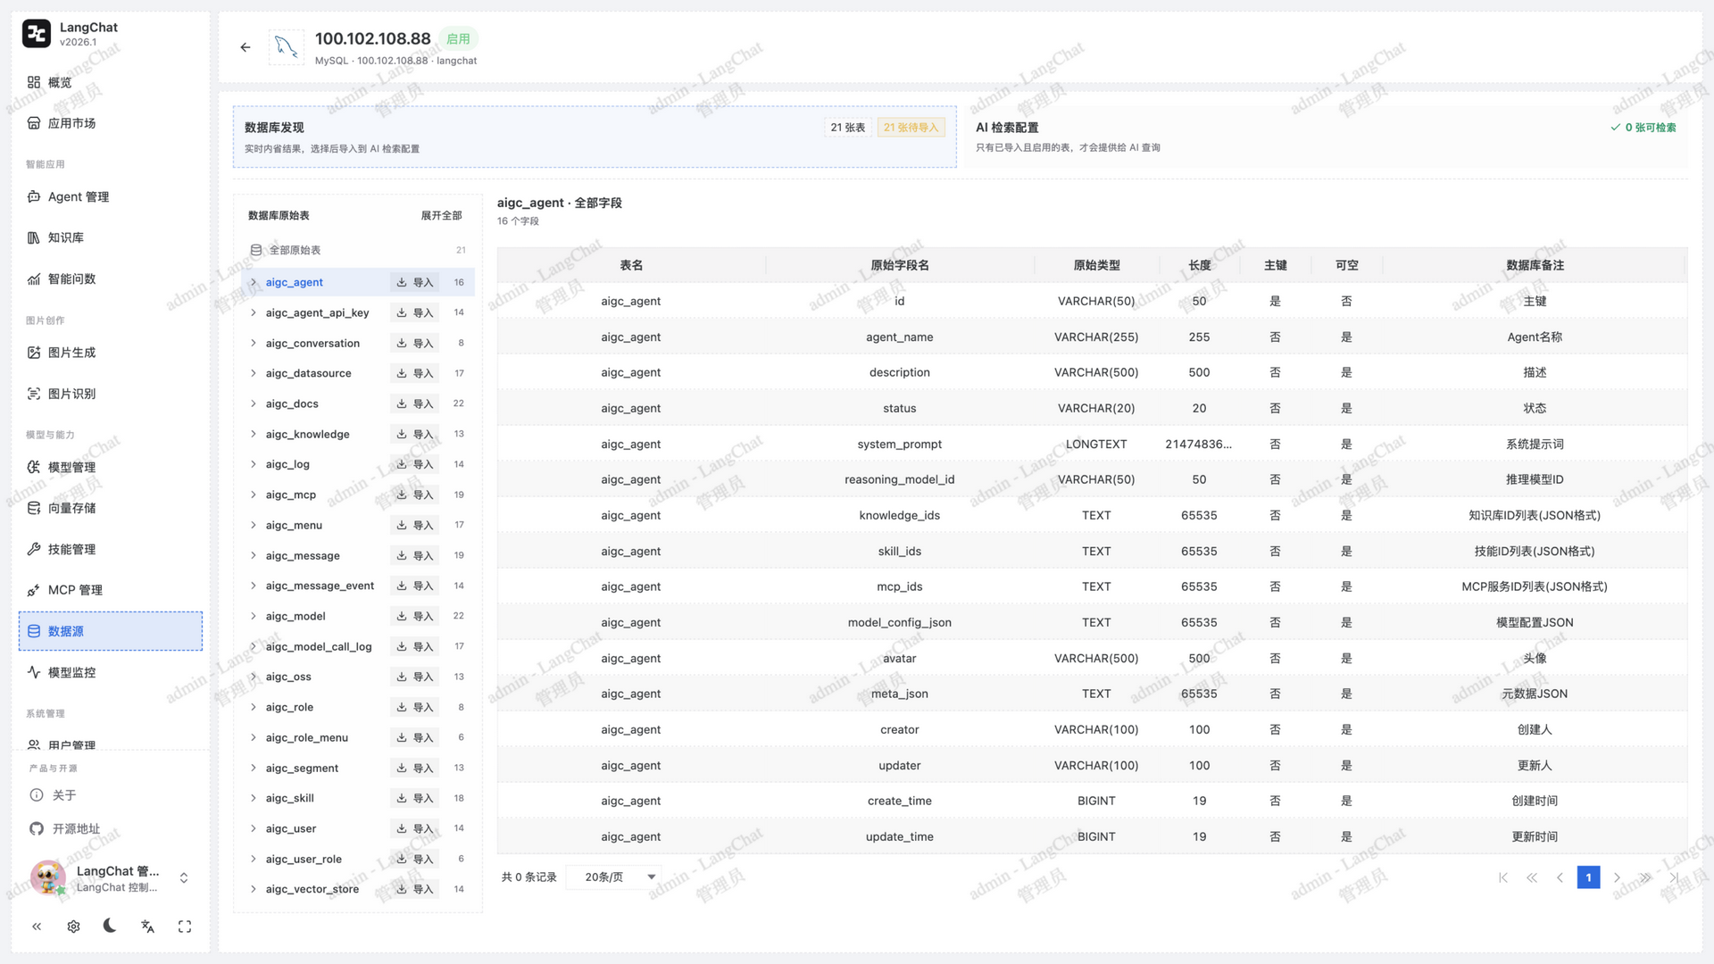Viewport: 1714px width, 964px height.
Task: Click the 模型管理 brain icon
Action: pos(34,467)
